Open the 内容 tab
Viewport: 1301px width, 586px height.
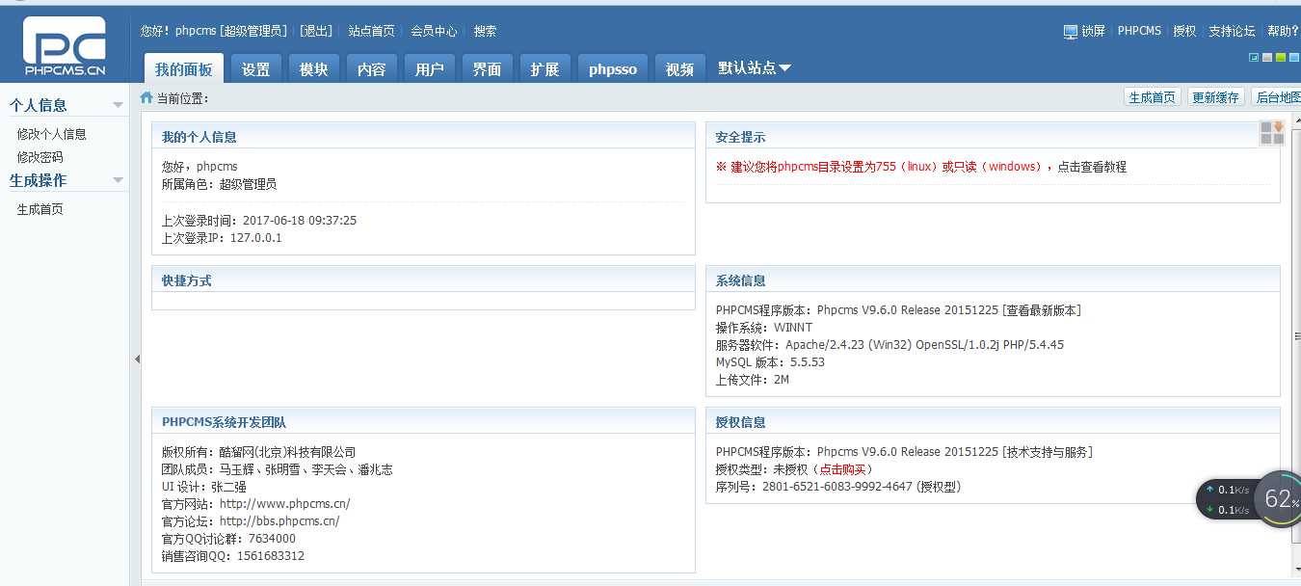pyautogui.click(x=372, y=68)
